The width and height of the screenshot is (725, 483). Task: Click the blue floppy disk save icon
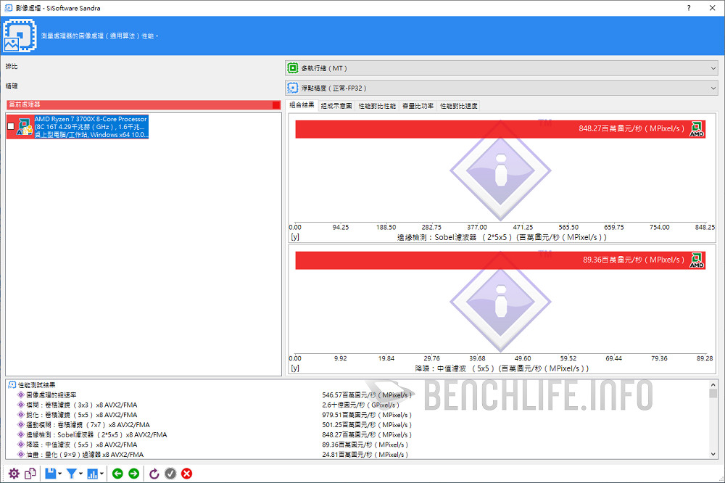coord(50,474)
